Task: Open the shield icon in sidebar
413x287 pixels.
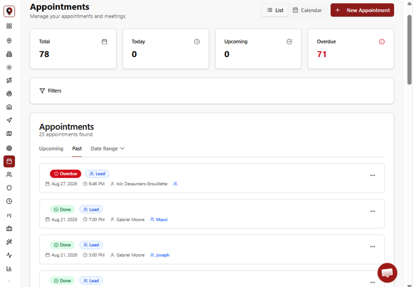Action: coord(9,188)
